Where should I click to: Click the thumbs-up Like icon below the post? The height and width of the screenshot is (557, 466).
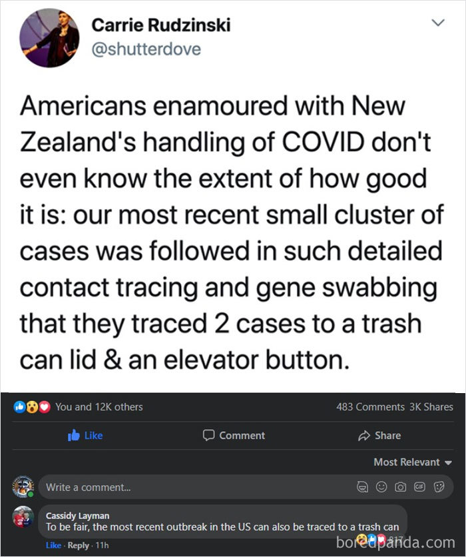[x=74, y=435]
